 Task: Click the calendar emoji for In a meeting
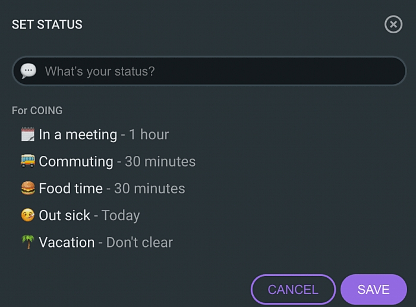pyautogui.click(x=28, y=134)
